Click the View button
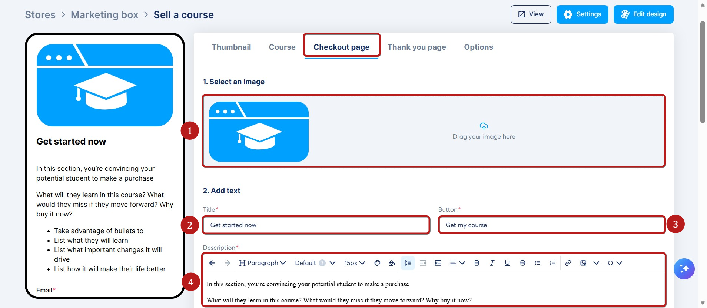 (531, 14)
